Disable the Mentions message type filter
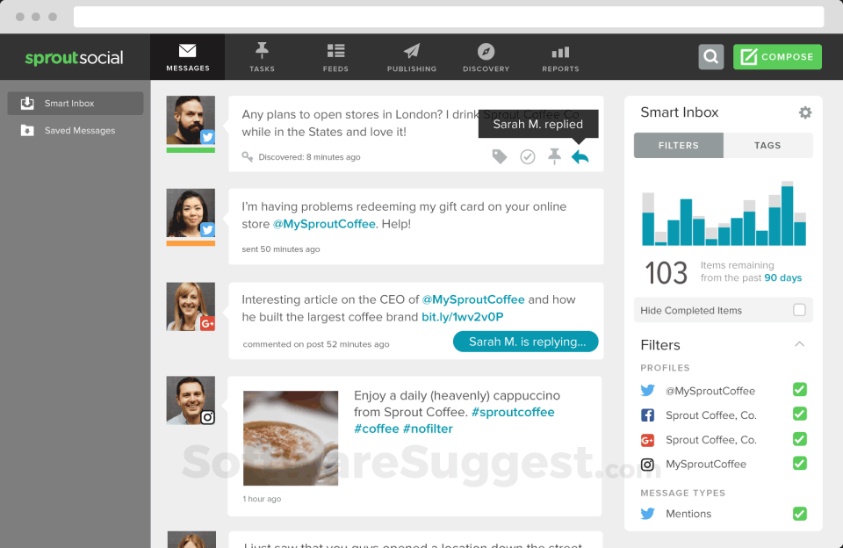This screenshot has width=843, height=548. pyautogui.click(x=799, y=514)
